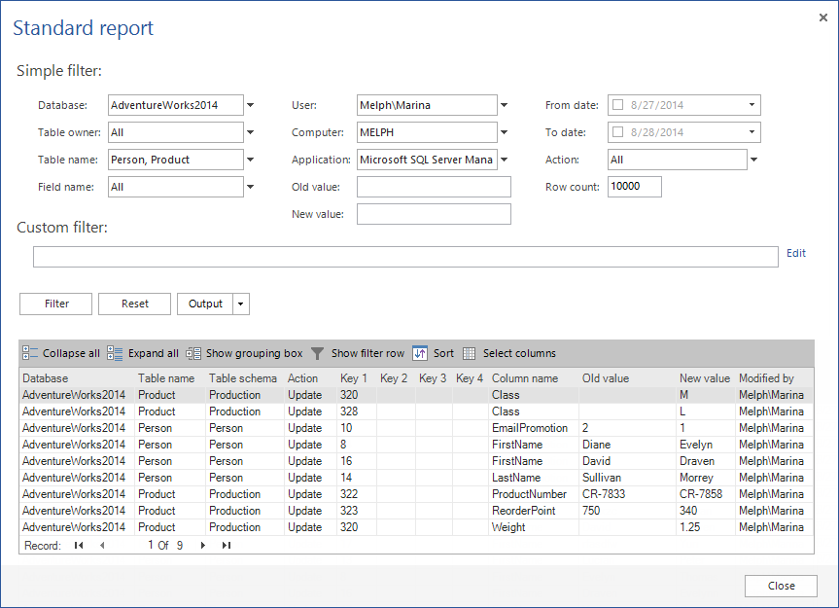Select the cell showing Weight

click(534, 527)
